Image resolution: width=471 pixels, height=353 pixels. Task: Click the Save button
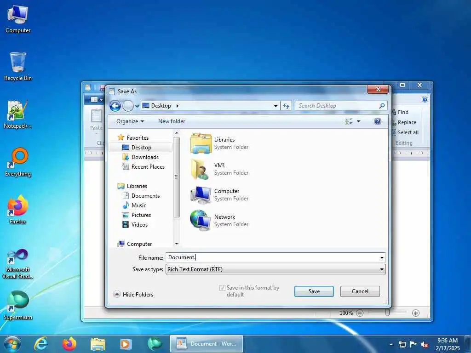(314, 291)
